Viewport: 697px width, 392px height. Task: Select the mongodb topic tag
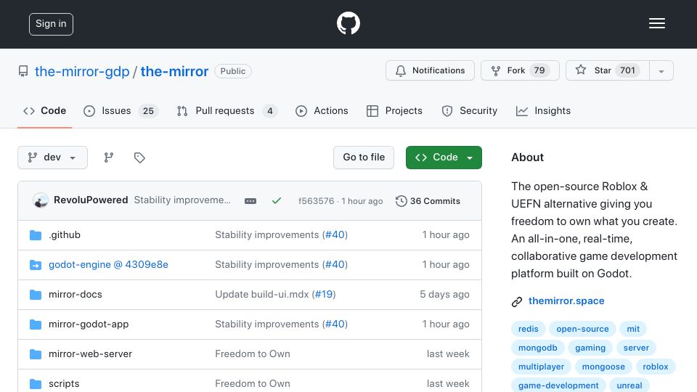pos(537,348)
